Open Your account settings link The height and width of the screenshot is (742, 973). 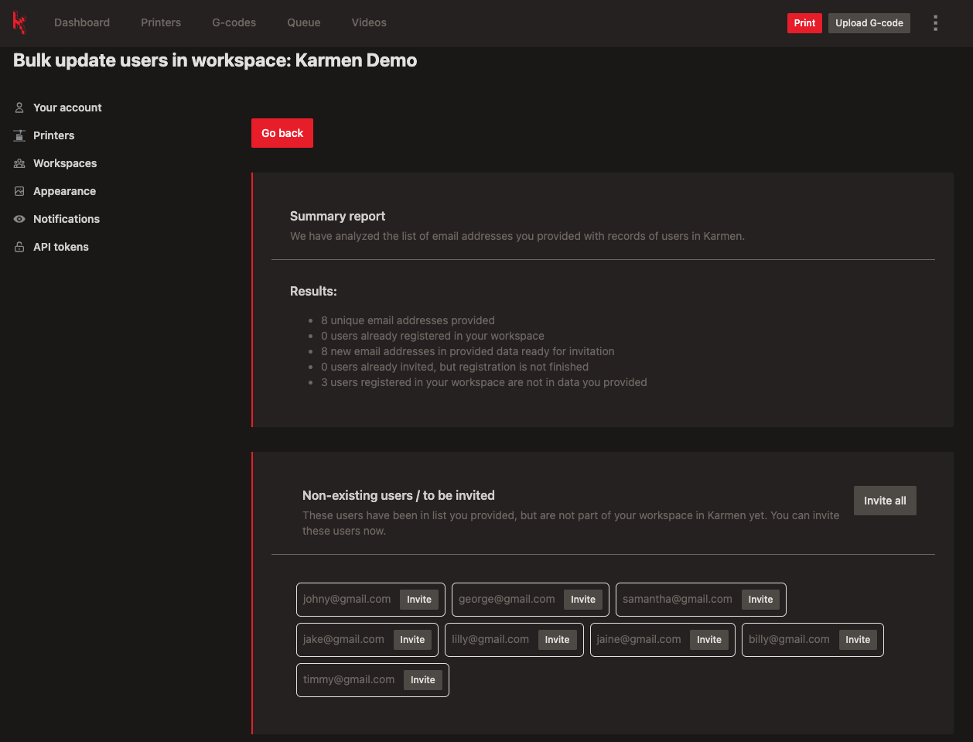[67, 108]
